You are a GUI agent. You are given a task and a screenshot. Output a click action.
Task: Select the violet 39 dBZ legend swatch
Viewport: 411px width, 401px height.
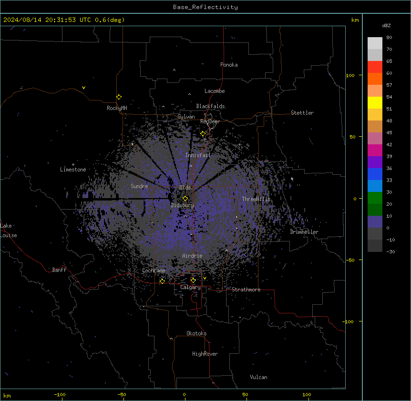(x=375, y=162)
